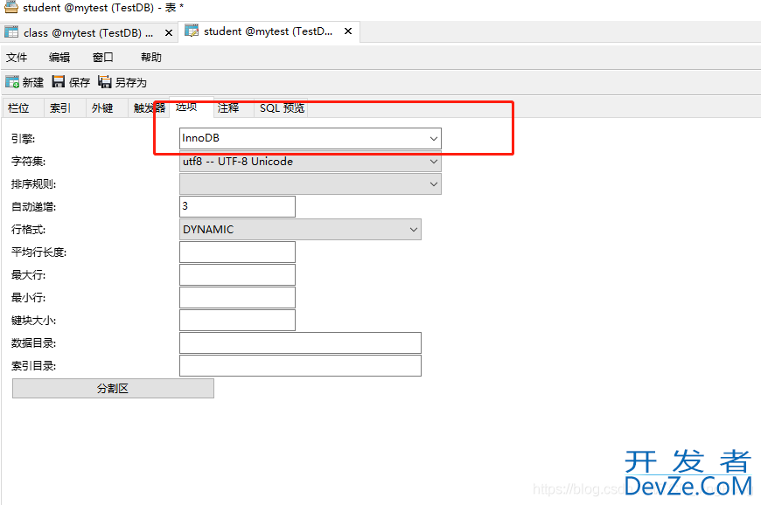Viewport: 761px width, 505px height.
Task: Click the New table icon in toolbar
Action: click(x=12, y=82)
